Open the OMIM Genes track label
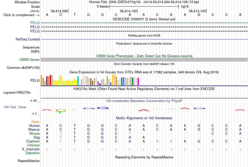 pyautogui.click(x=29, y=59)
